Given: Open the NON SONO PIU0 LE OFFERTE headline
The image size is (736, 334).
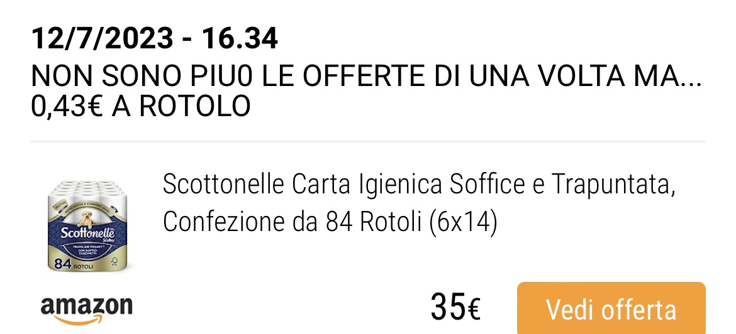Looking at the screenshot, I should point(366,77).
